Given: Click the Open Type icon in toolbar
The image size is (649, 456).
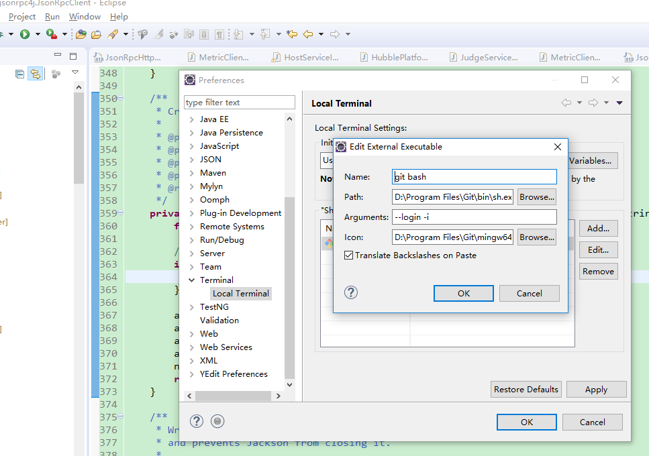Looking at the screenshot, I should coord(81,34).
